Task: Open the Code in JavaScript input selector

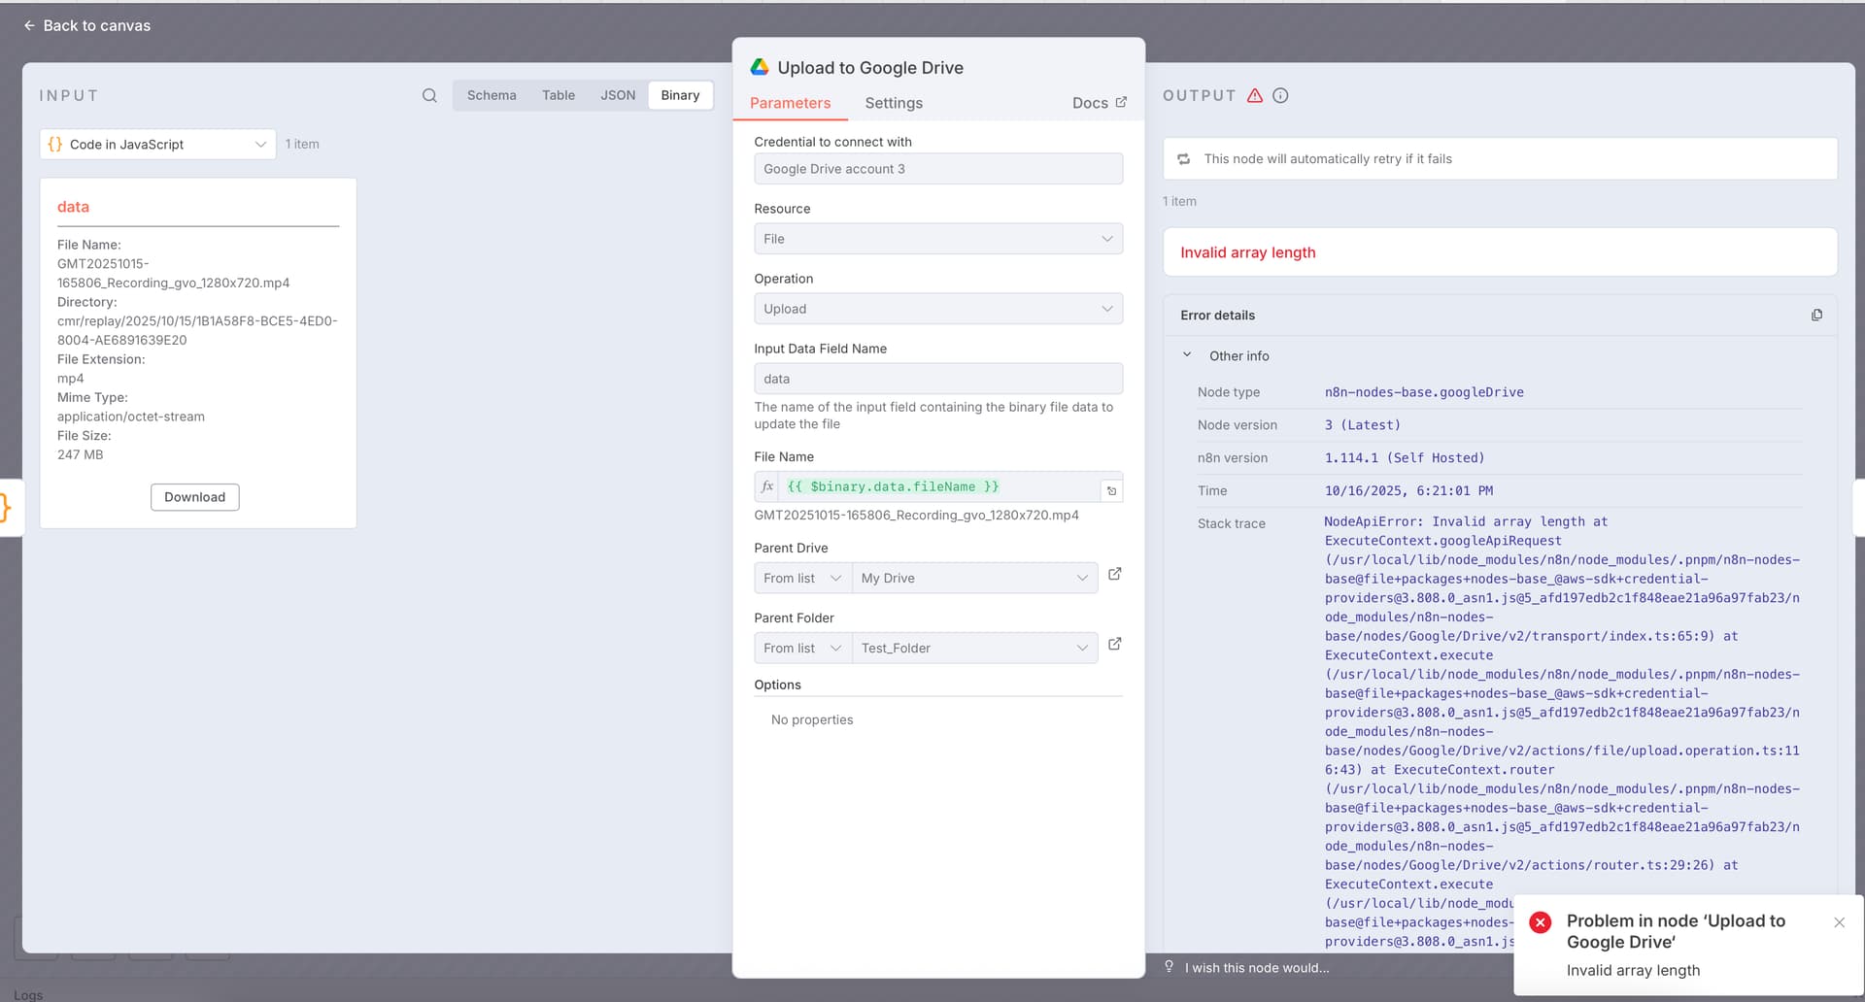Action: click(x=157, y=145)
